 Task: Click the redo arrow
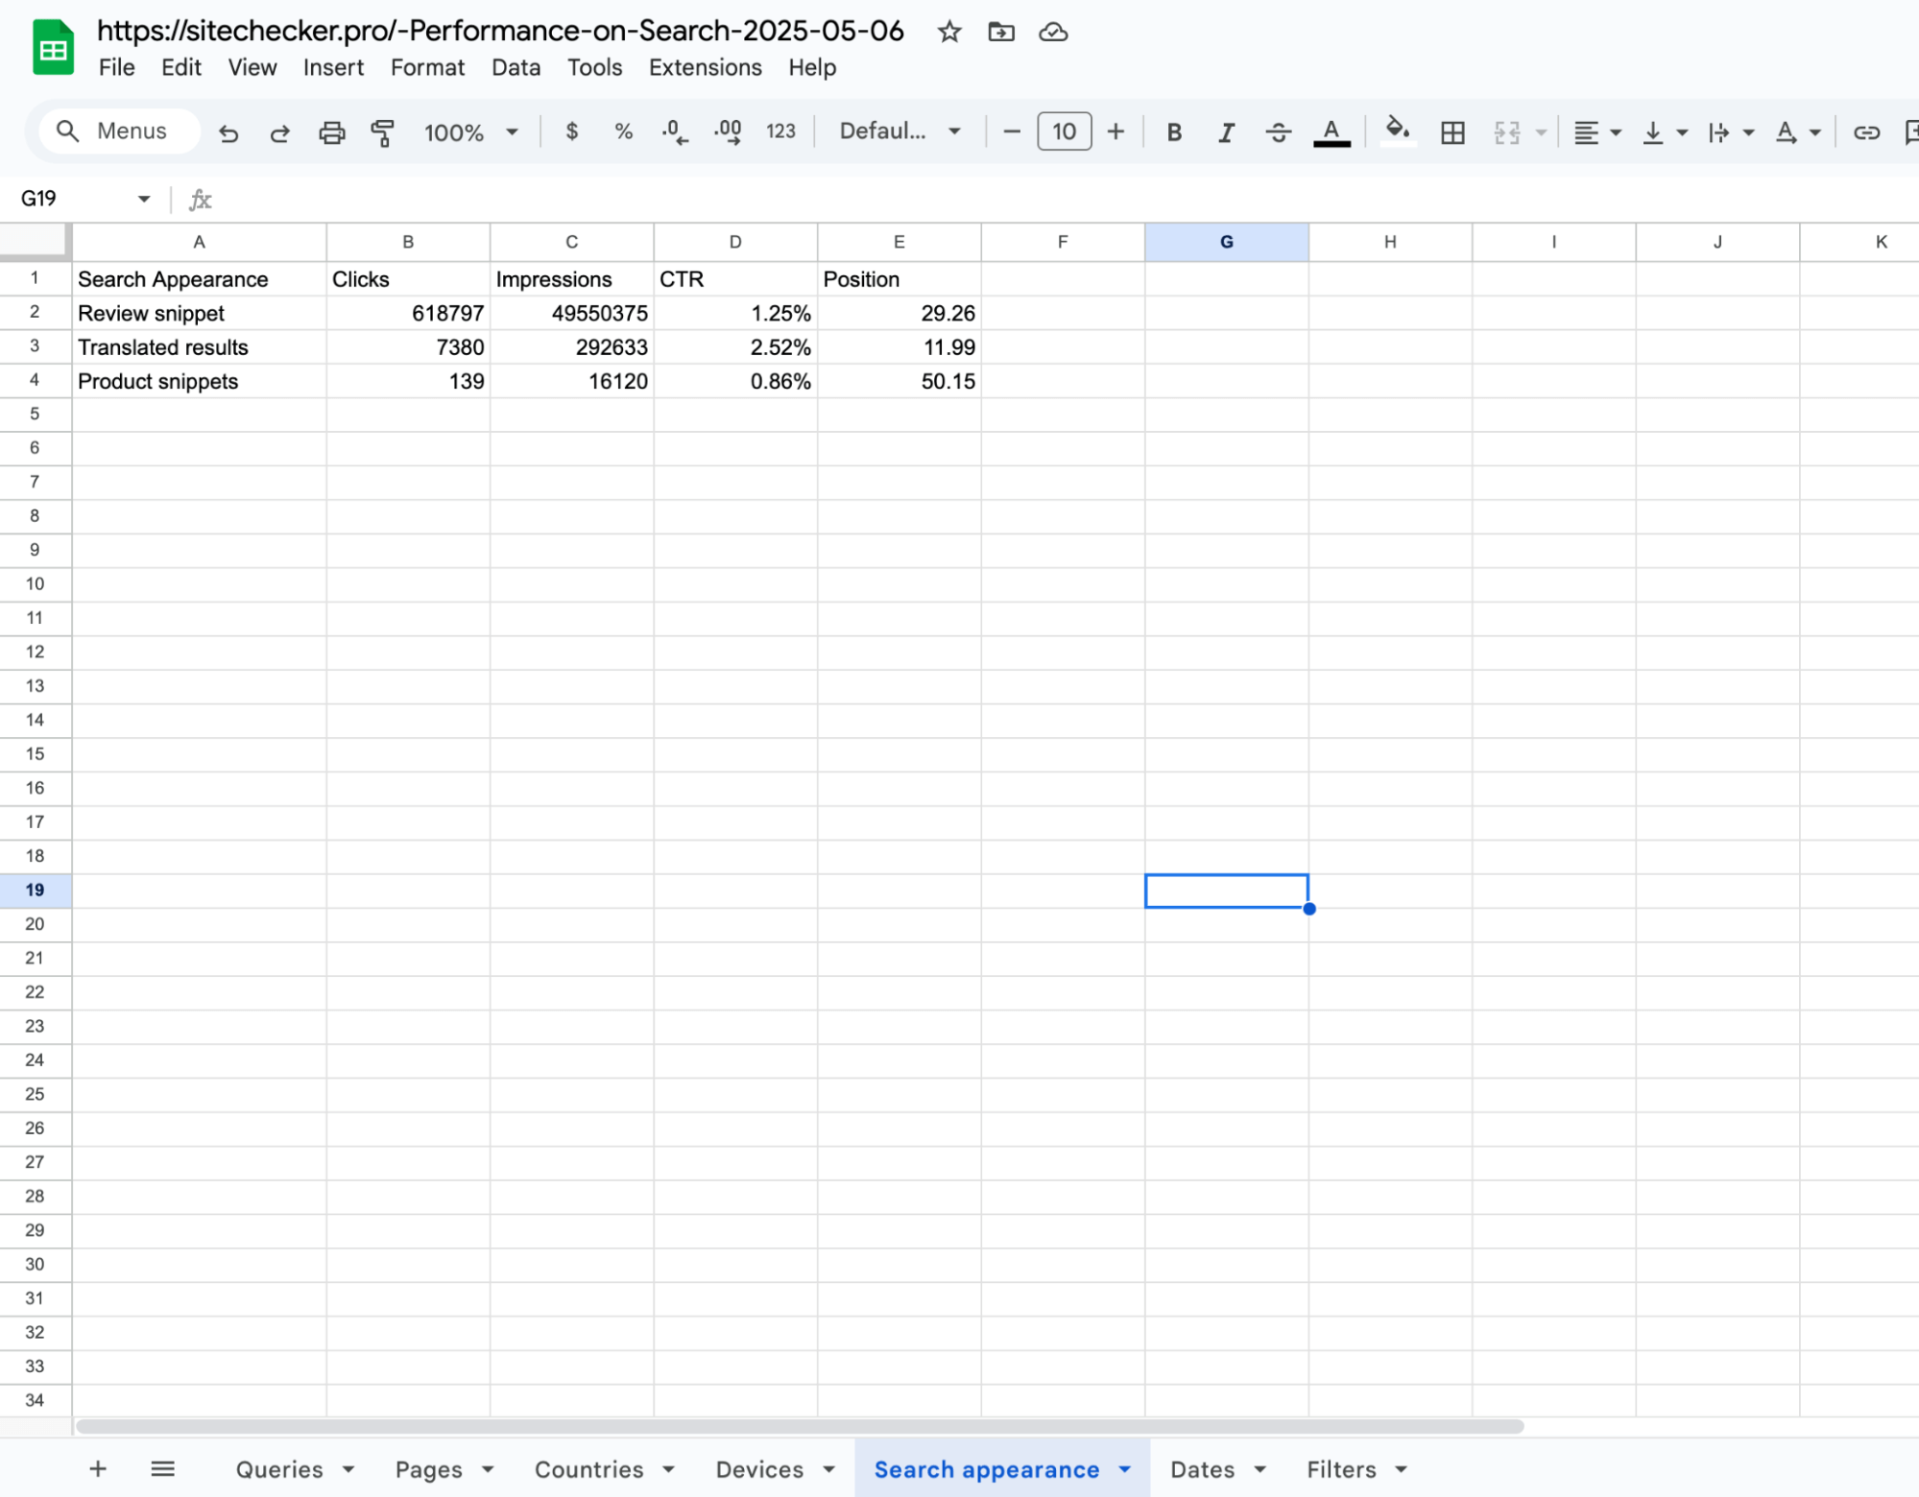click(x=279, y=132)
